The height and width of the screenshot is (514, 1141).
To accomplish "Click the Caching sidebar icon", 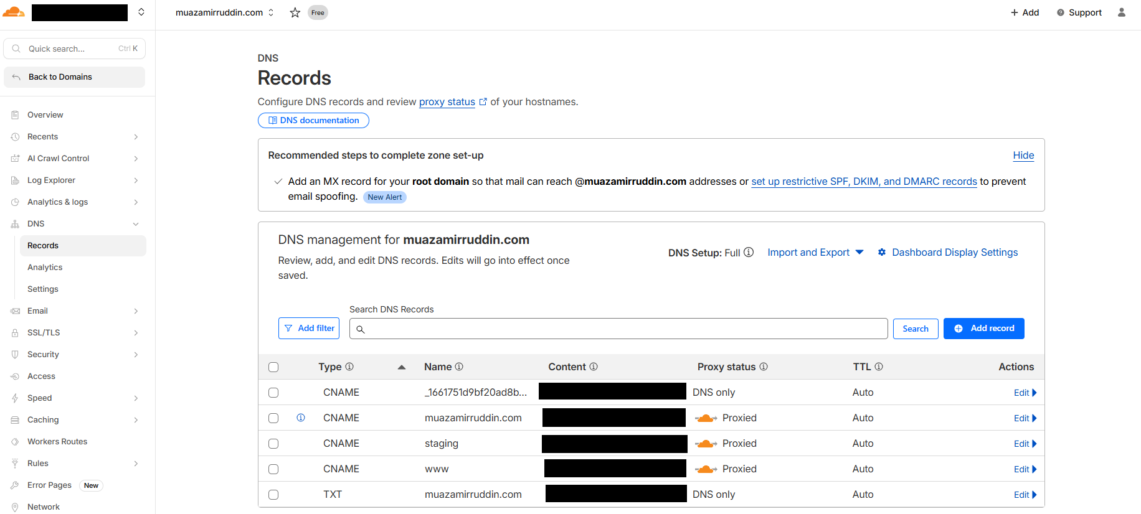I will 15,420.
